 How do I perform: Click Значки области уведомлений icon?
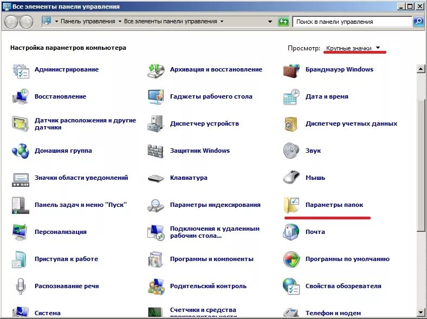(21, 180)
